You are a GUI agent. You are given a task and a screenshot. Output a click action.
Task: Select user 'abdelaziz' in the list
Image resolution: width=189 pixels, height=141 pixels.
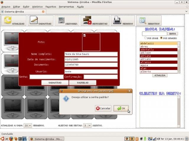[159, 43]
